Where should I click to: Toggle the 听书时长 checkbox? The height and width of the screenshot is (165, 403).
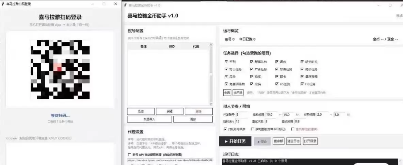(302, 62)
